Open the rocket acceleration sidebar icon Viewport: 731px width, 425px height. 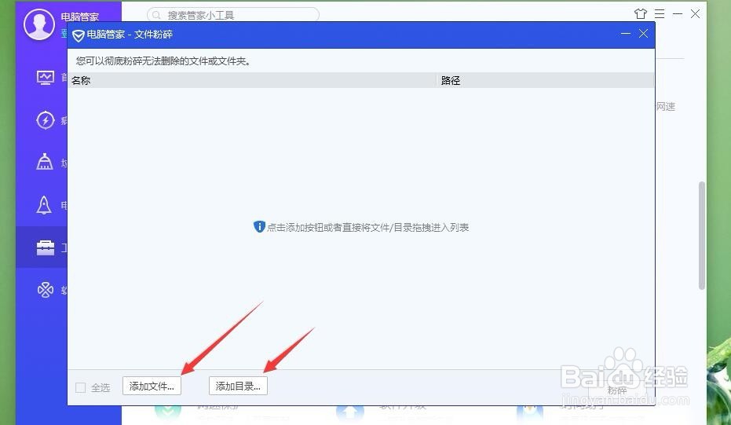coord(44,205)
